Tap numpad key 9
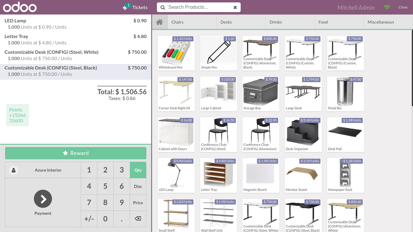This screenshot has width=413, height=232. point(122,203)
